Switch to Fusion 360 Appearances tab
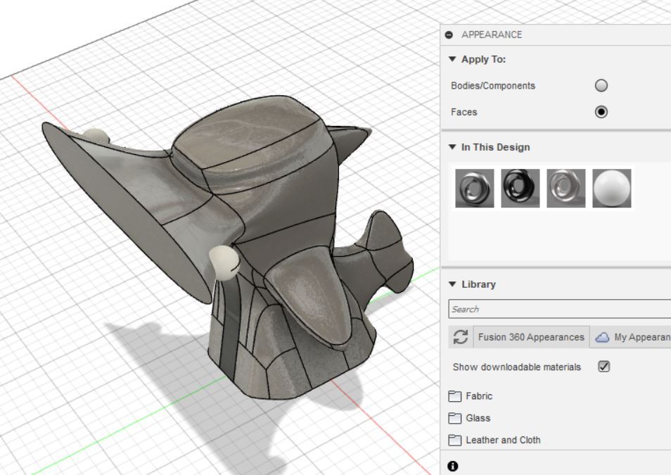Viewport: 671px width, 475px height. [531, 337]
